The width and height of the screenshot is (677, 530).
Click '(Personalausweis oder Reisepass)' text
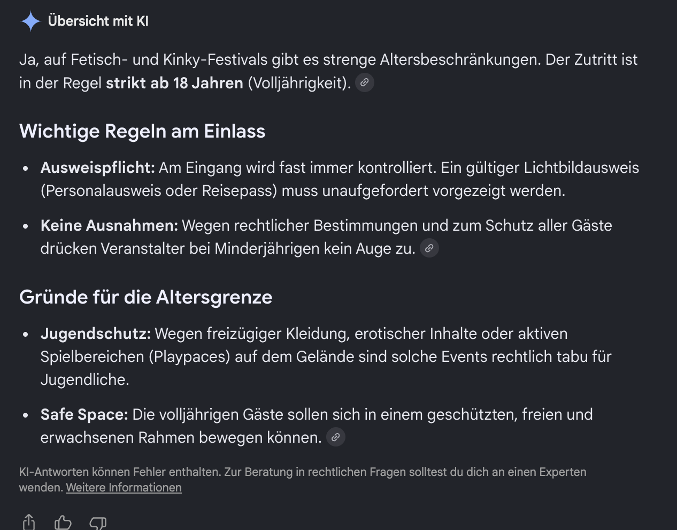pyautogui.click(x=159, y=191)
